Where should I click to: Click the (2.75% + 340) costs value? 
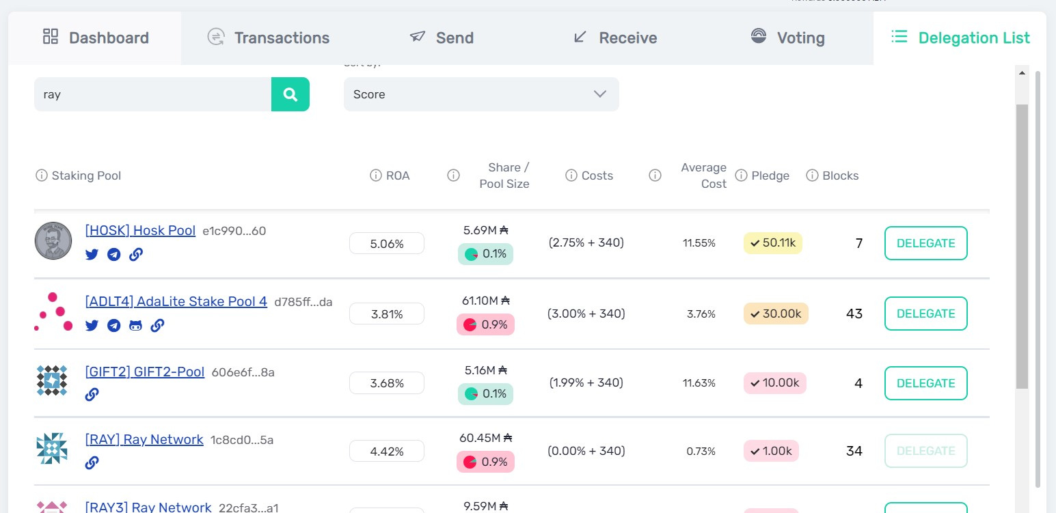[586, 242]
